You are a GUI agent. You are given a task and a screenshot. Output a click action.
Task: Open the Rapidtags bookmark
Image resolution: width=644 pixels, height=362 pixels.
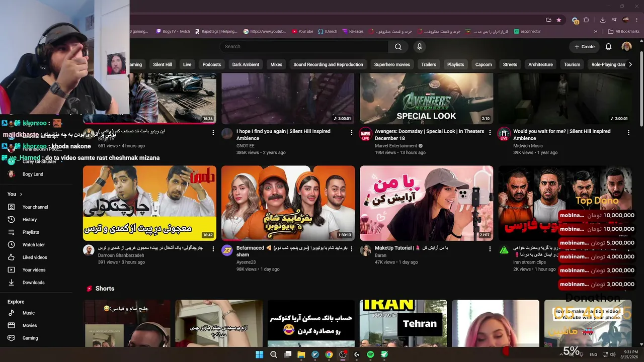pyautogui.click(x=216, y=31)
